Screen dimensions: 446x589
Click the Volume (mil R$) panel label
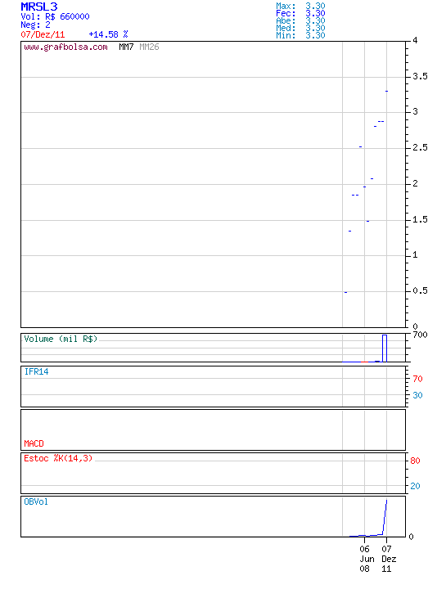(x=61, y=339)
